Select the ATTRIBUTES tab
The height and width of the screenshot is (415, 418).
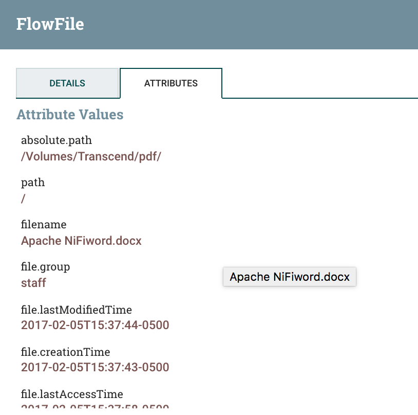(x=171, y=83)
